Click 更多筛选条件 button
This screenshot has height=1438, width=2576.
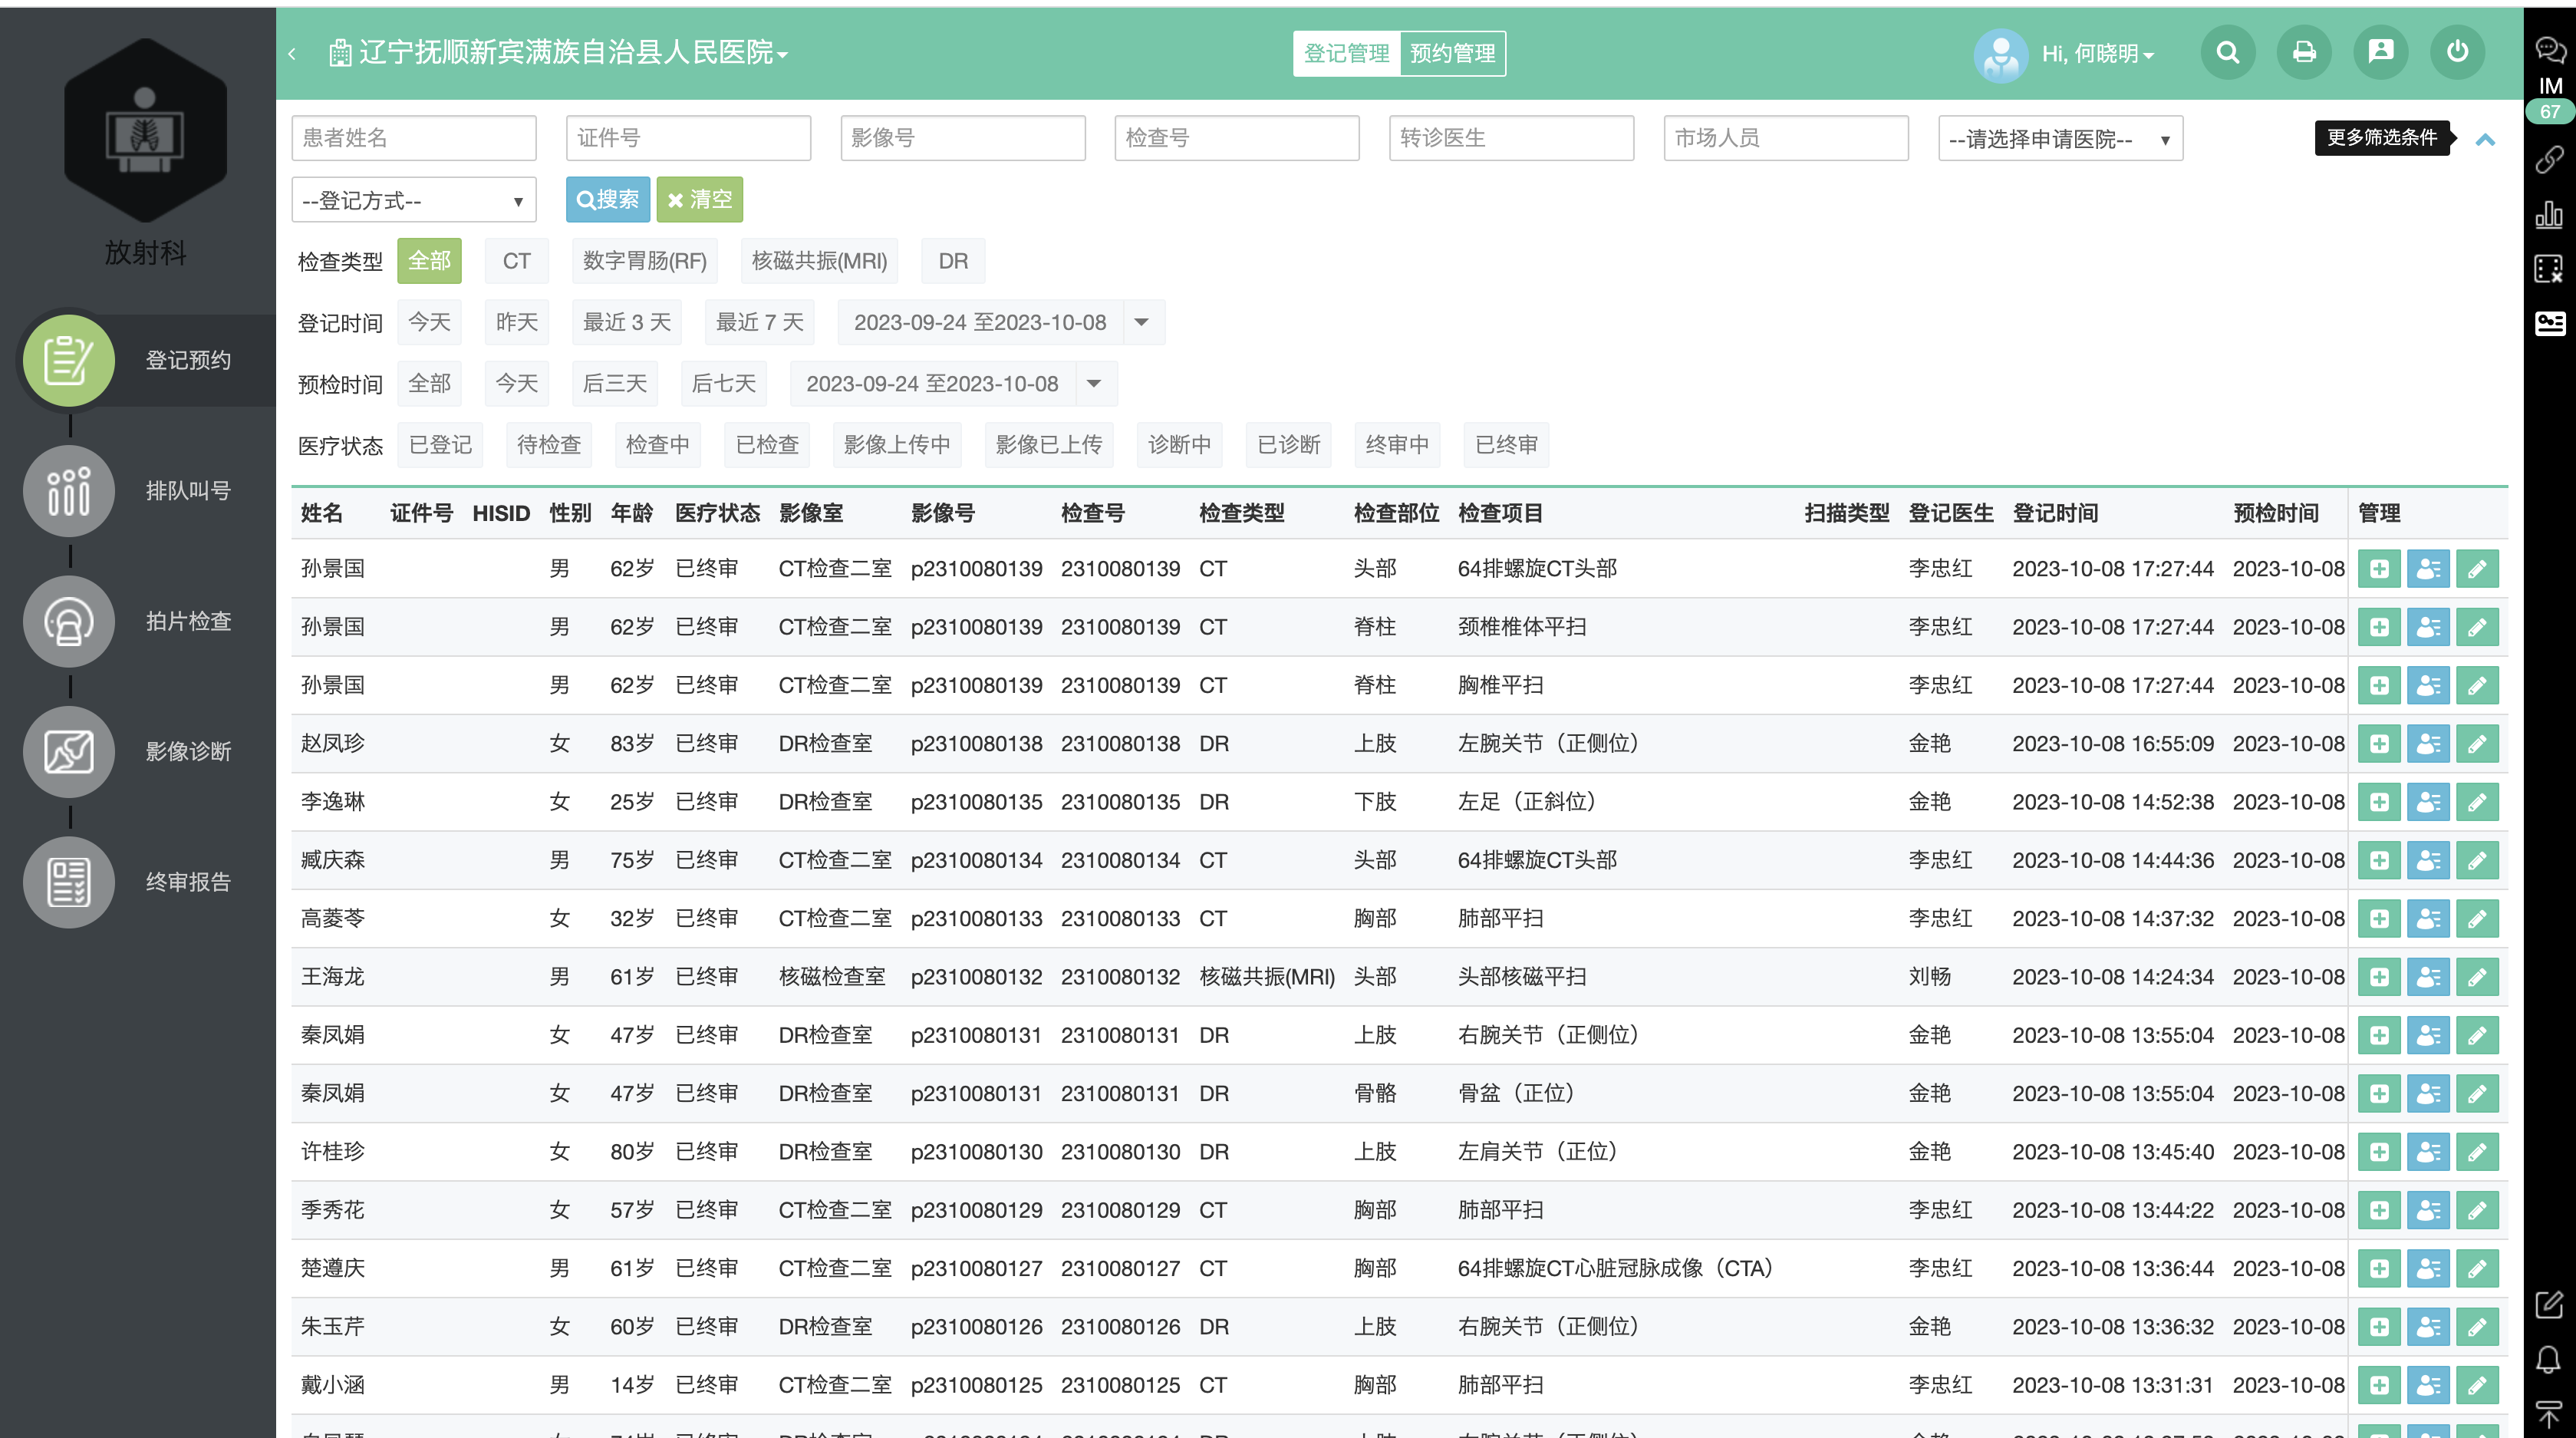[2381, 137]
